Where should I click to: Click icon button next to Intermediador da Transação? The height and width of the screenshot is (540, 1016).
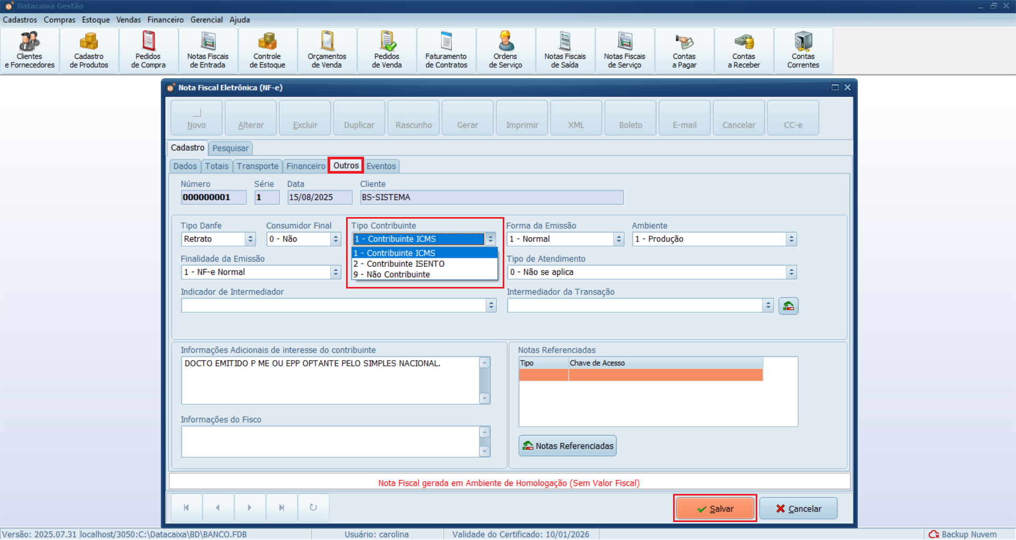point(788,306)
